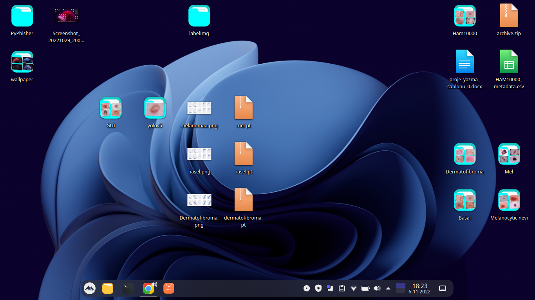Open the clipboard tray icon
Image resolution: width=535 pixels, height=300 pixels.
[x=342, y=288]
